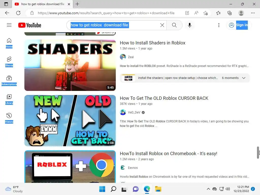
Task: Open the Windows Start menu
Action: (x=102, y=189)
